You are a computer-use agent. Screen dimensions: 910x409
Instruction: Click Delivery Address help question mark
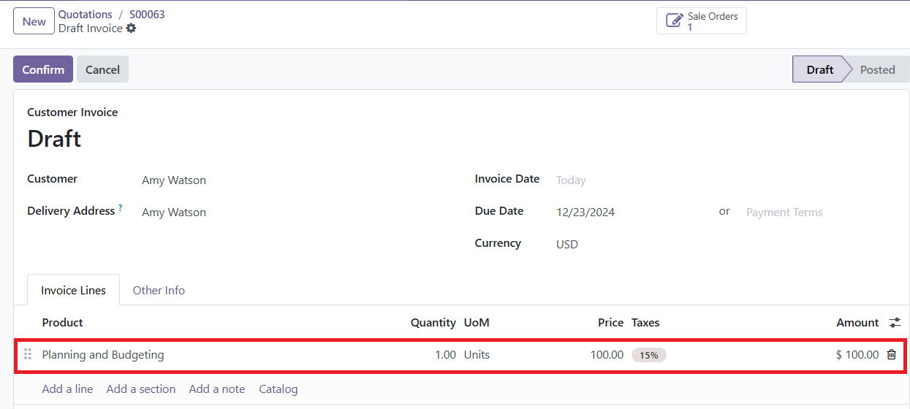120,208
